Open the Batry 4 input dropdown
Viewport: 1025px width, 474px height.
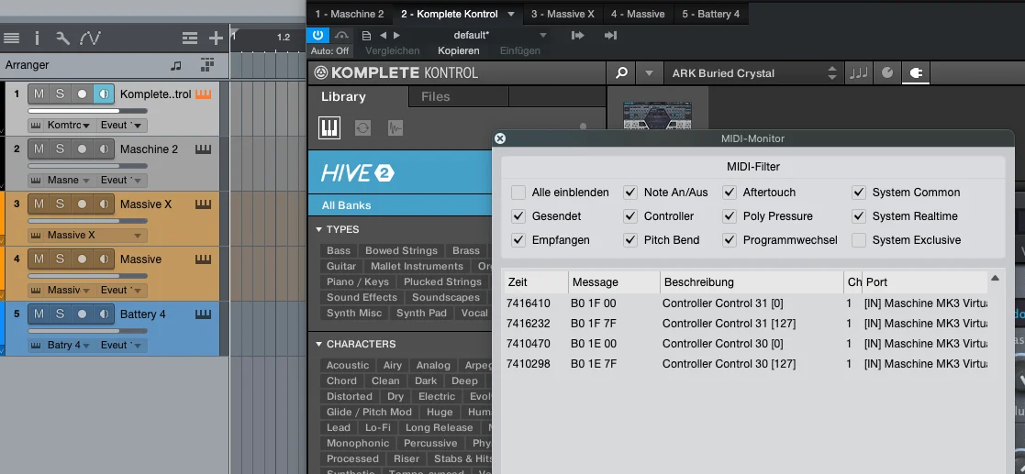point(85,346)
